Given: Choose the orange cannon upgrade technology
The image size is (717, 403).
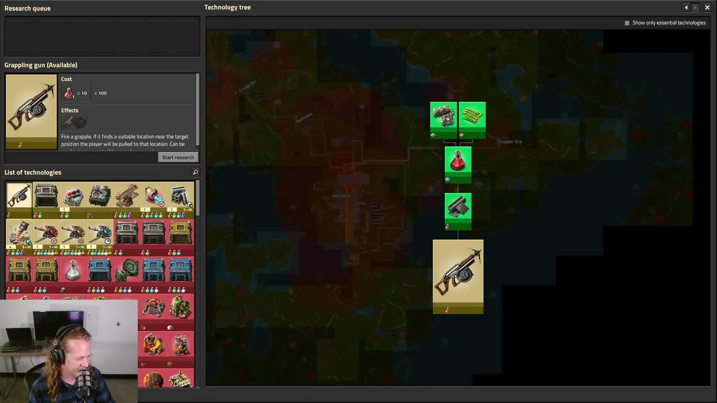Looking at the screenshot, I should (73, 237).
